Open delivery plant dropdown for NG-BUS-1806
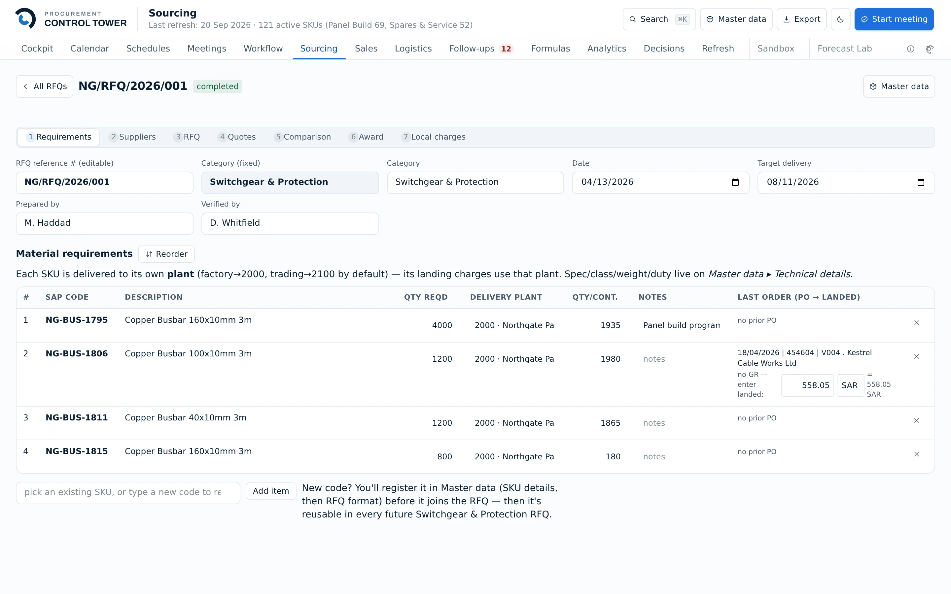 click(514, 359)
